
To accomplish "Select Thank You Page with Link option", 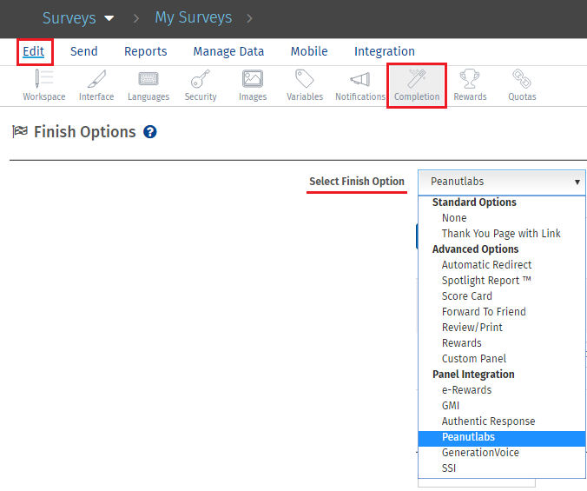I will click(x=501, y=234).
